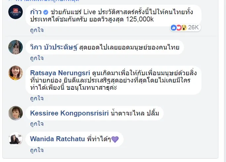The image size is (226, 162).
Task: Open วิภา บัวประดิษฐ์ profile picture
Action: [x=16, y=47]
